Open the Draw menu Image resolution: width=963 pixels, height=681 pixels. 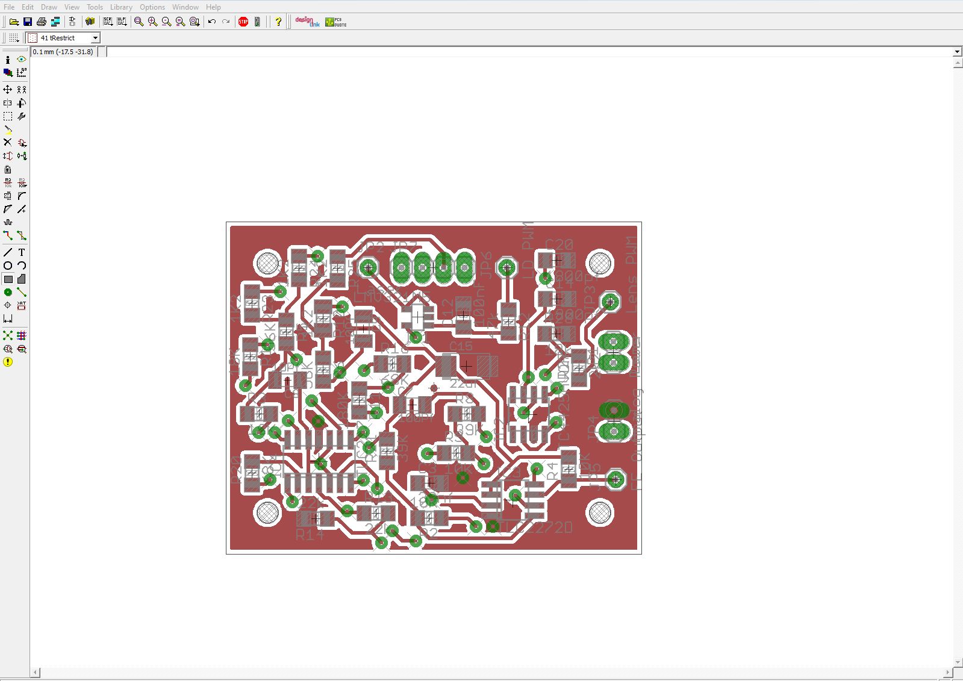pos(49,7)
